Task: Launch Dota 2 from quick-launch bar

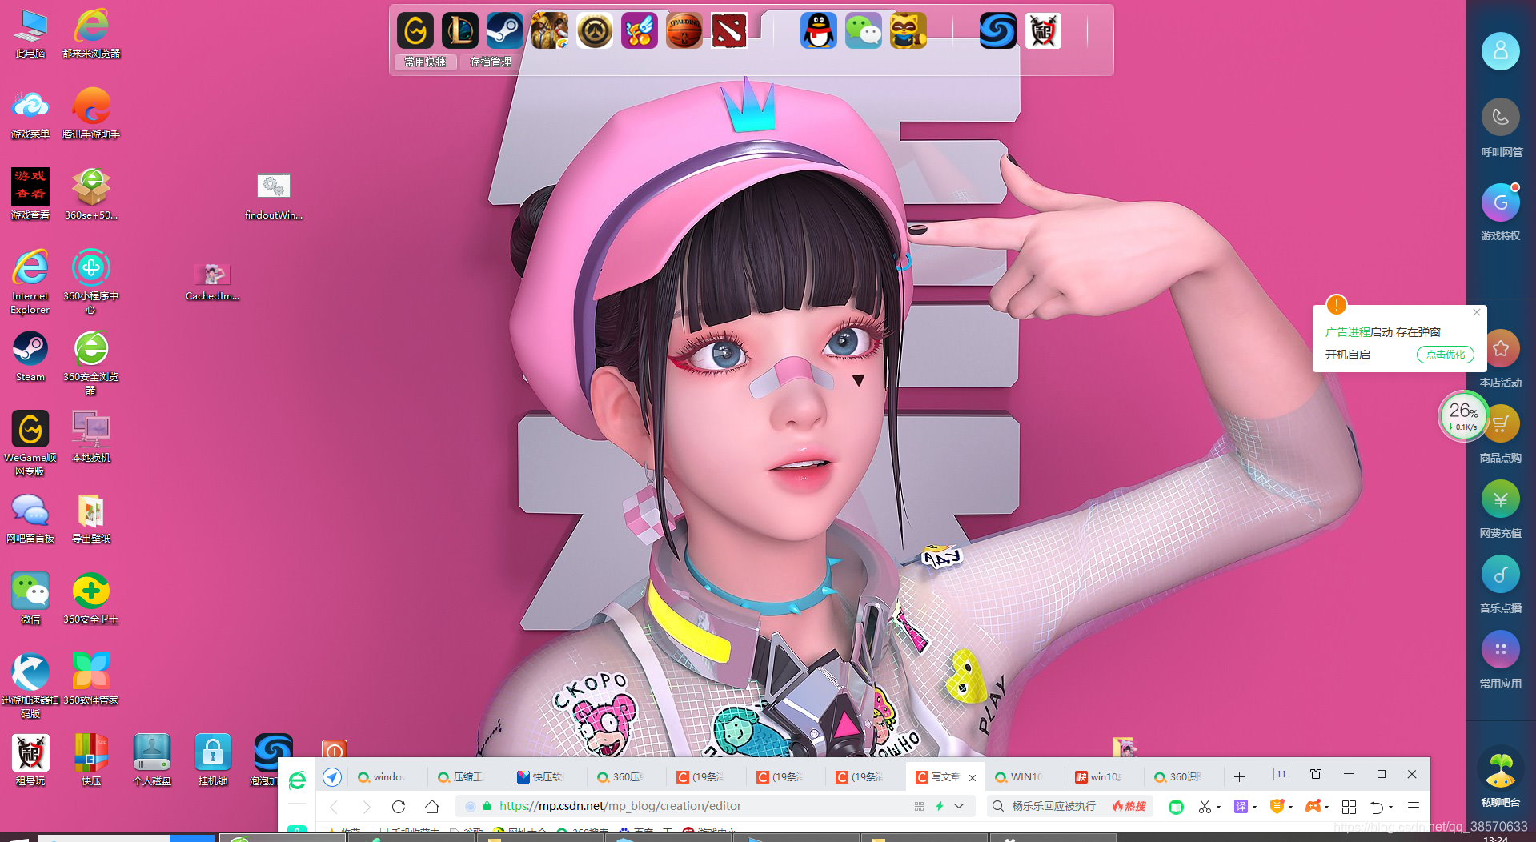Action: click(x=728, y=31)
